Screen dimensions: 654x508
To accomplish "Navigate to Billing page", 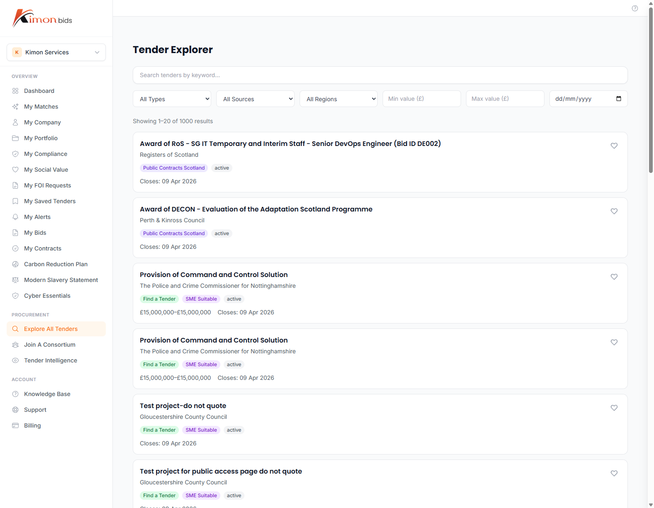I will (56, 425).
